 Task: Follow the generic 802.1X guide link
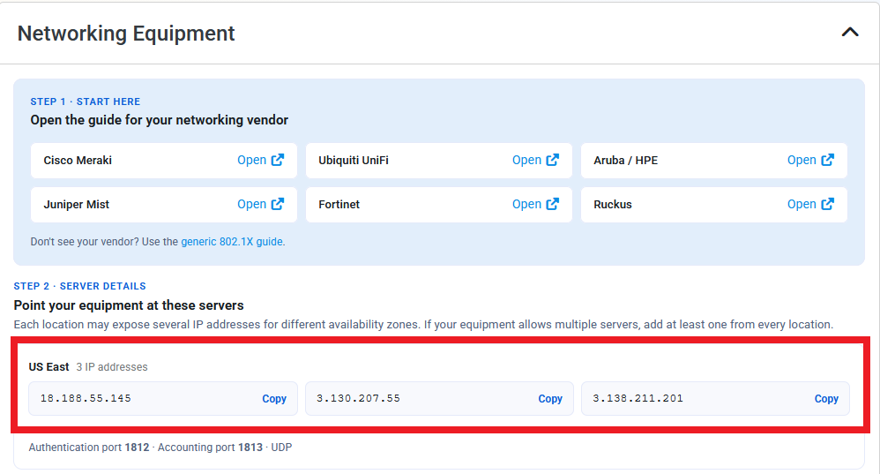[232, 242]
